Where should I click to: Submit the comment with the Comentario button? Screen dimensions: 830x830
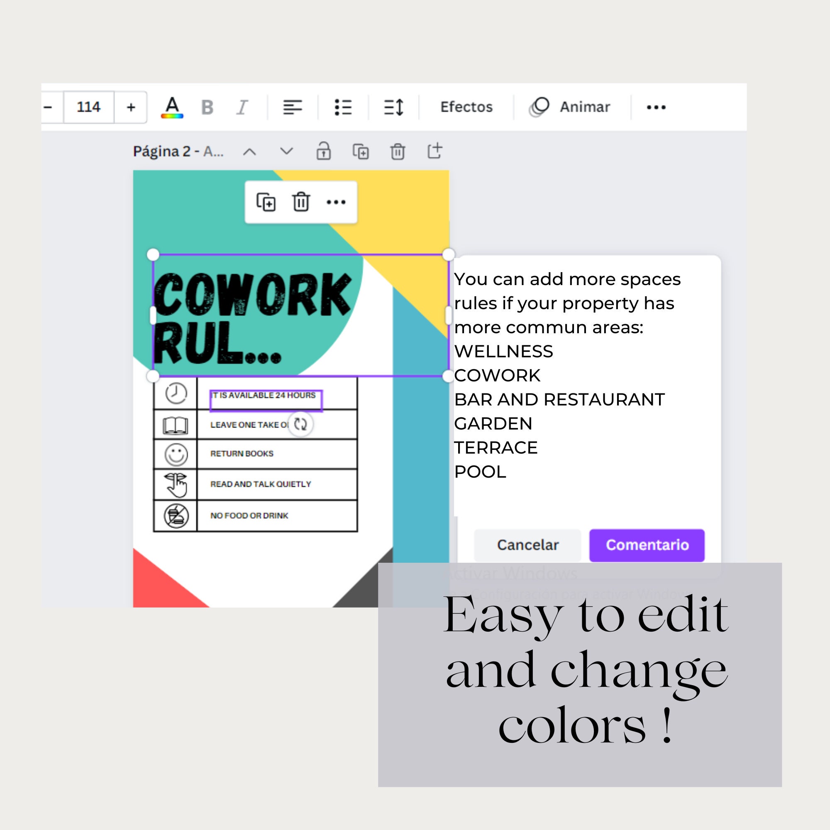(647, 545)
